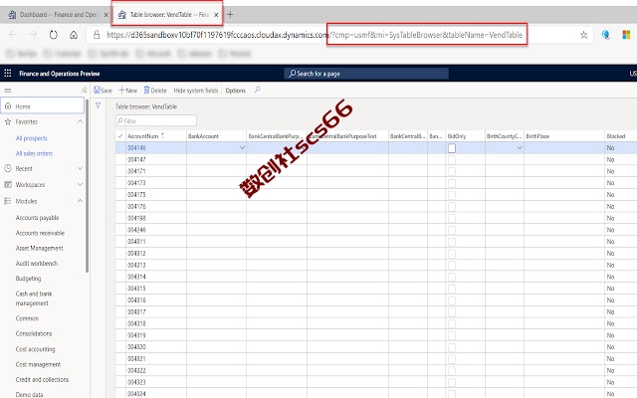Click Blocked value No for 004146
Screen dimensions: 637x398
610,148
